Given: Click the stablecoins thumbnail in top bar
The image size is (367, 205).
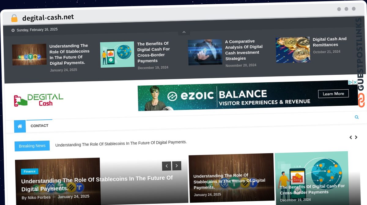Looking at the screenshot, I should point(29,55).
